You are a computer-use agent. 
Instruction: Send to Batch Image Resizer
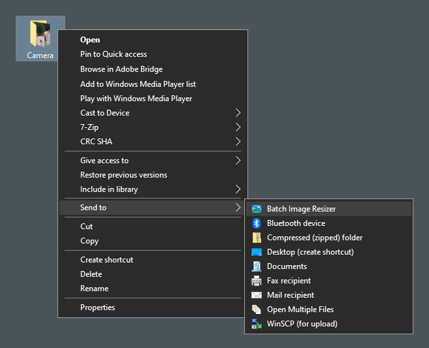(328, 209)
